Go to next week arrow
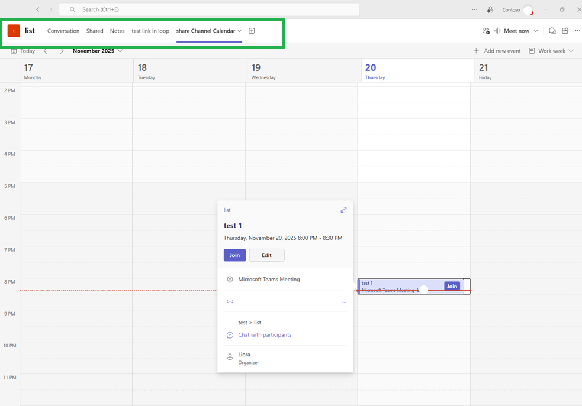This screenshot has width=582, height=406. click(62, 51)
